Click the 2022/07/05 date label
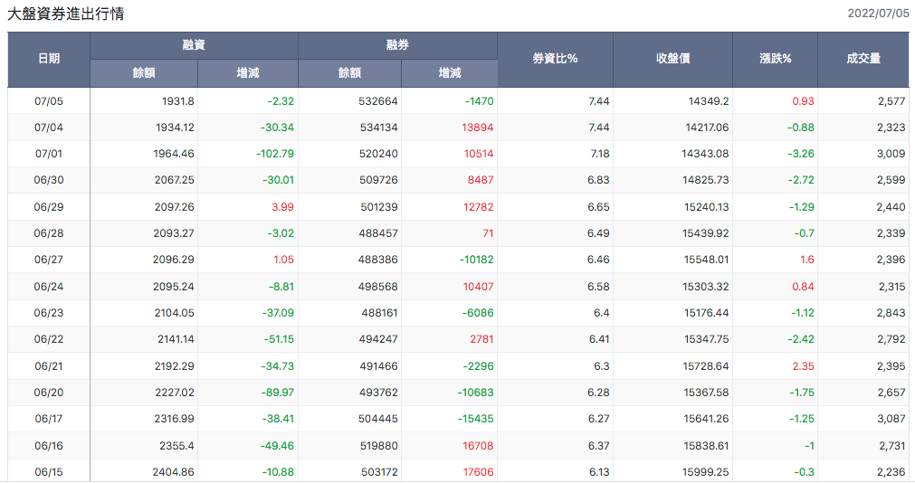This screenshot has height=483, width=915. pos(878,14)
